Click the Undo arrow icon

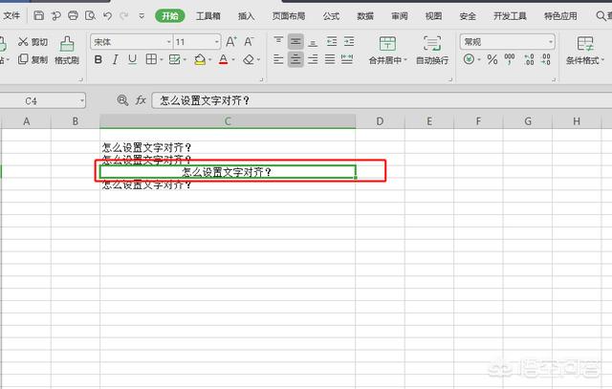pyautogui.click(x=107, y=16)
